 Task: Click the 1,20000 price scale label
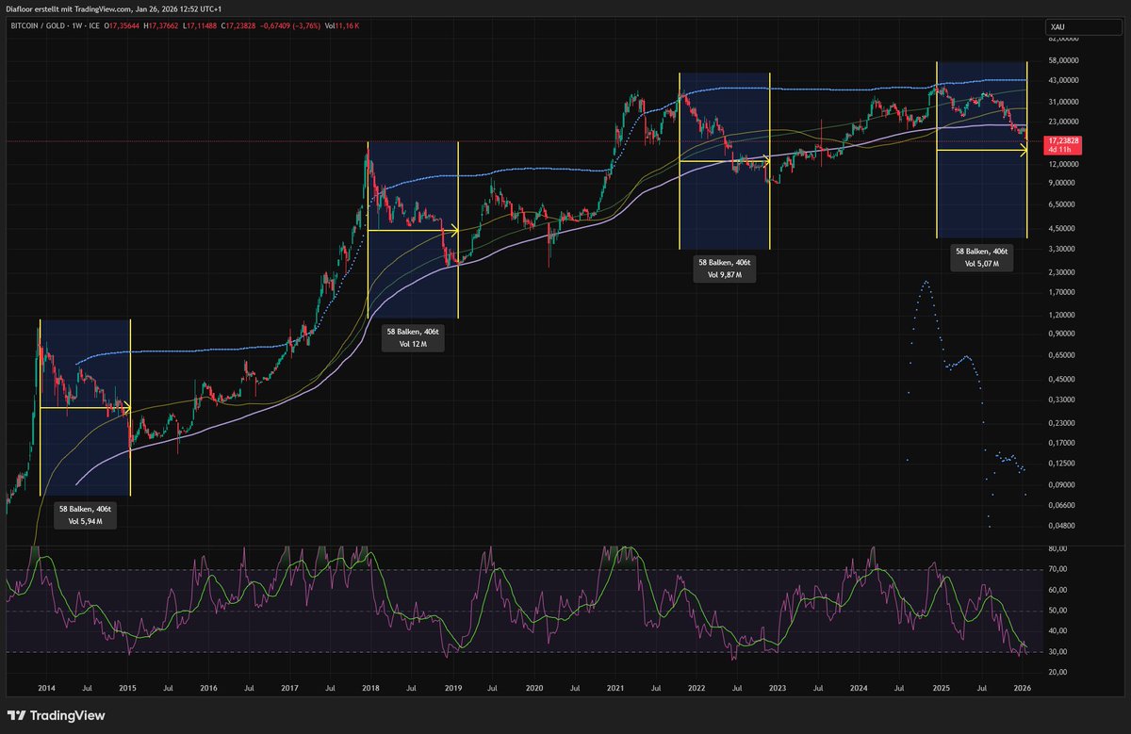[x=1063, y=315]
